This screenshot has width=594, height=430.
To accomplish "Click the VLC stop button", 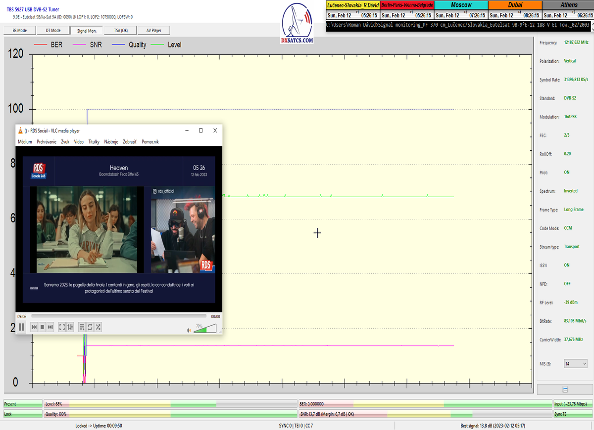I will [42, 327].
